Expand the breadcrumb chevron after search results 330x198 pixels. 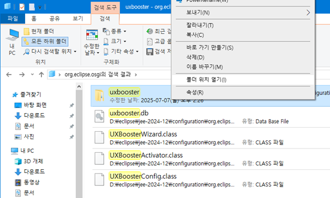tap(136, 75)
